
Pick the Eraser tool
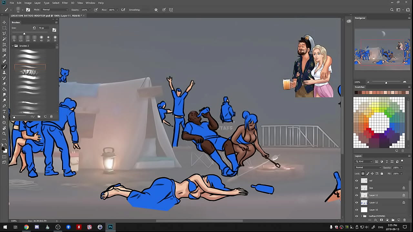point(4,83)
